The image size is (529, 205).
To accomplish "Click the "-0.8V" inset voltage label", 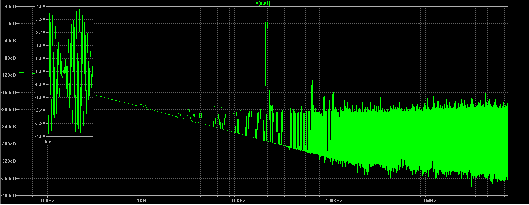I will point(40,84).
